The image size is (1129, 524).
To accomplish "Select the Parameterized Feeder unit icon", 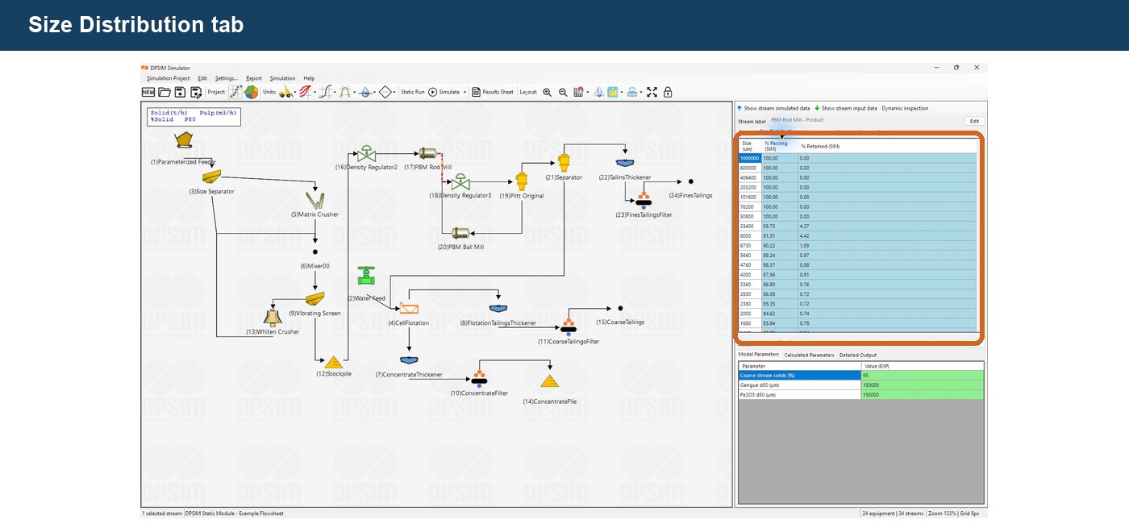I will pyautogui.click(x=184, y=142).
